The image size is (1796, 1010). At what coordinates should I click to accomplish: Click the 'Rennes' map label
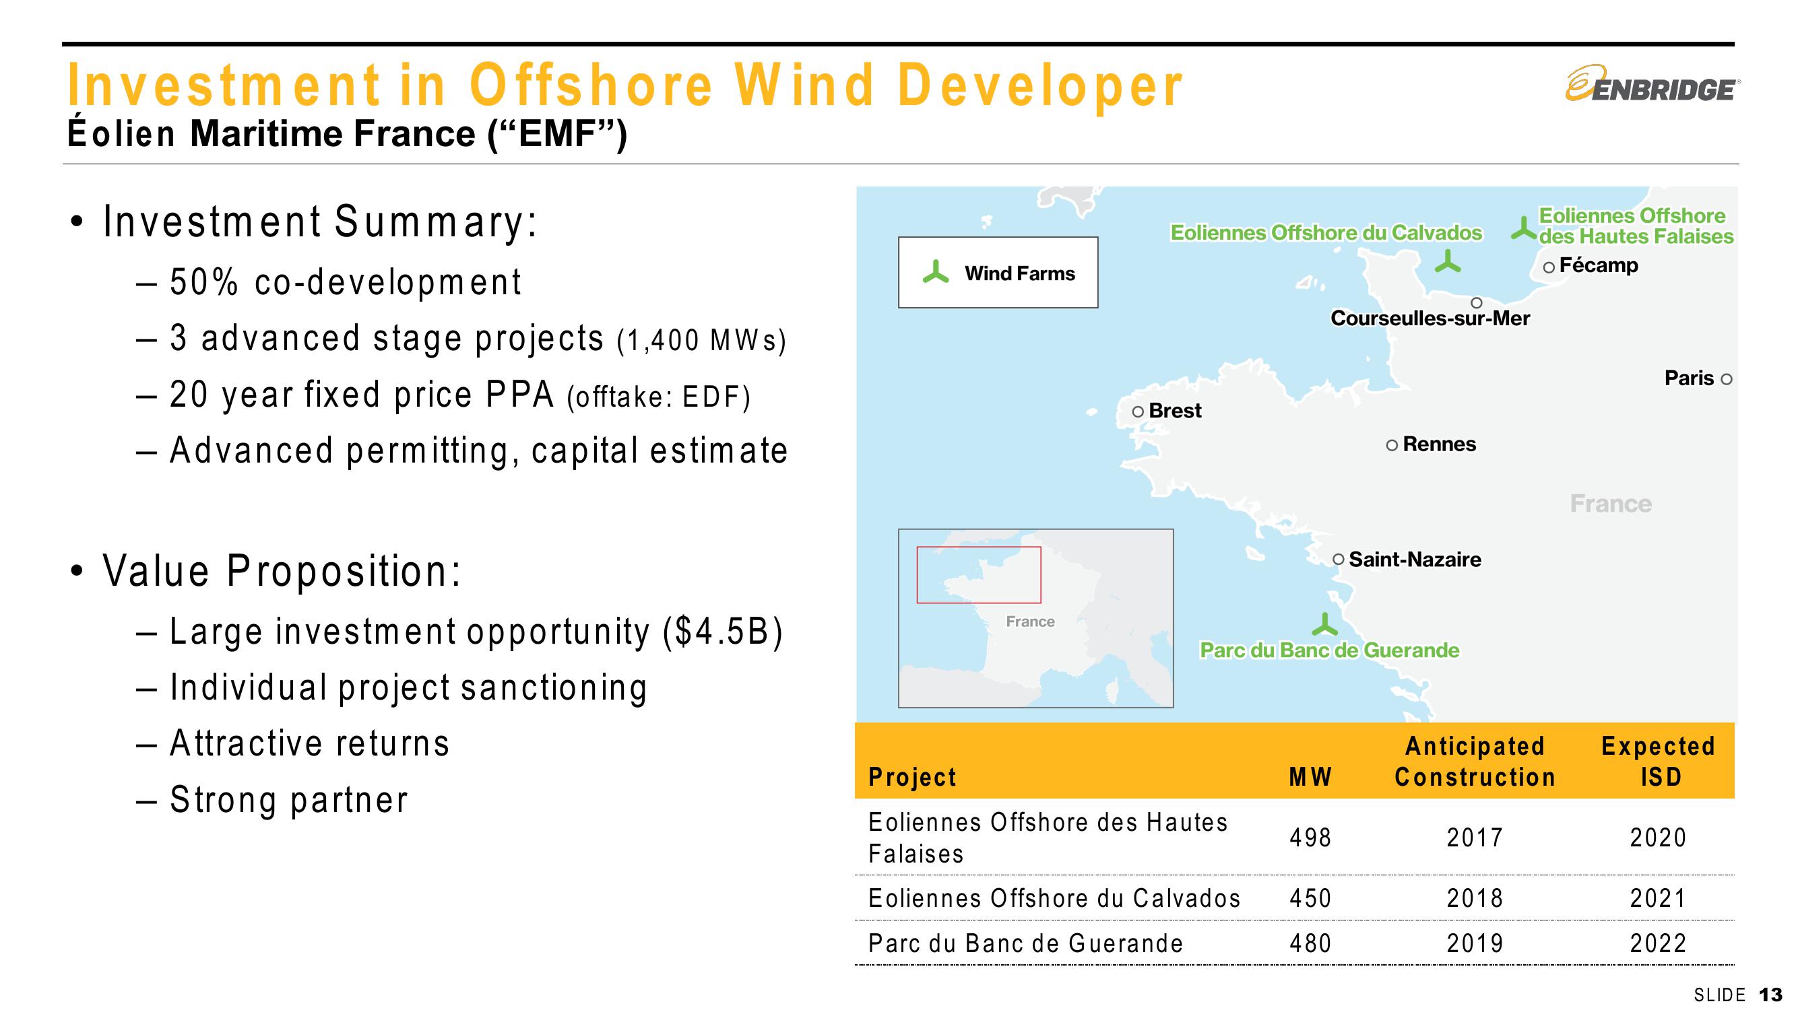1439,444
